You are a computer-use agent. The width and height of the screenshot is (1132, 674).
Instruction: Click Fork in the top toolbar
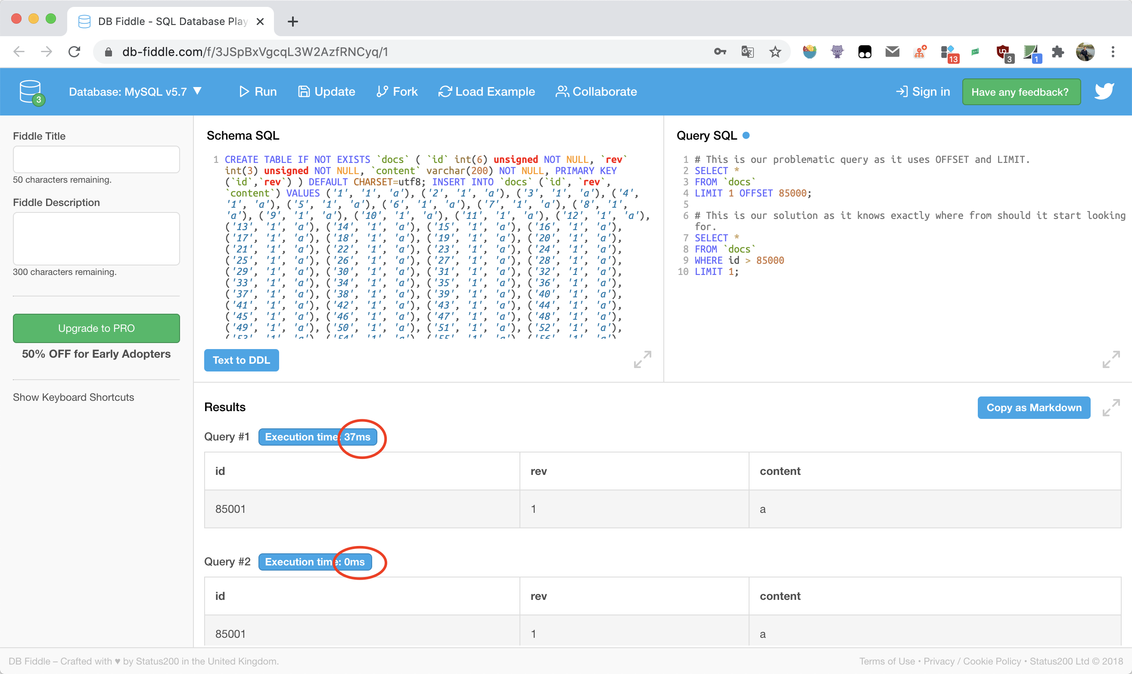(x=397, y=92)
